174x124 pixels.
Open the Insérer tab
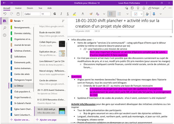click(18, 8)
